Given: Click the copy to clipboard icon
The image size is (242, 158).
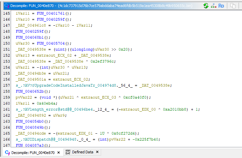Looking at the screenshot, I should click(x=233, y=6).
